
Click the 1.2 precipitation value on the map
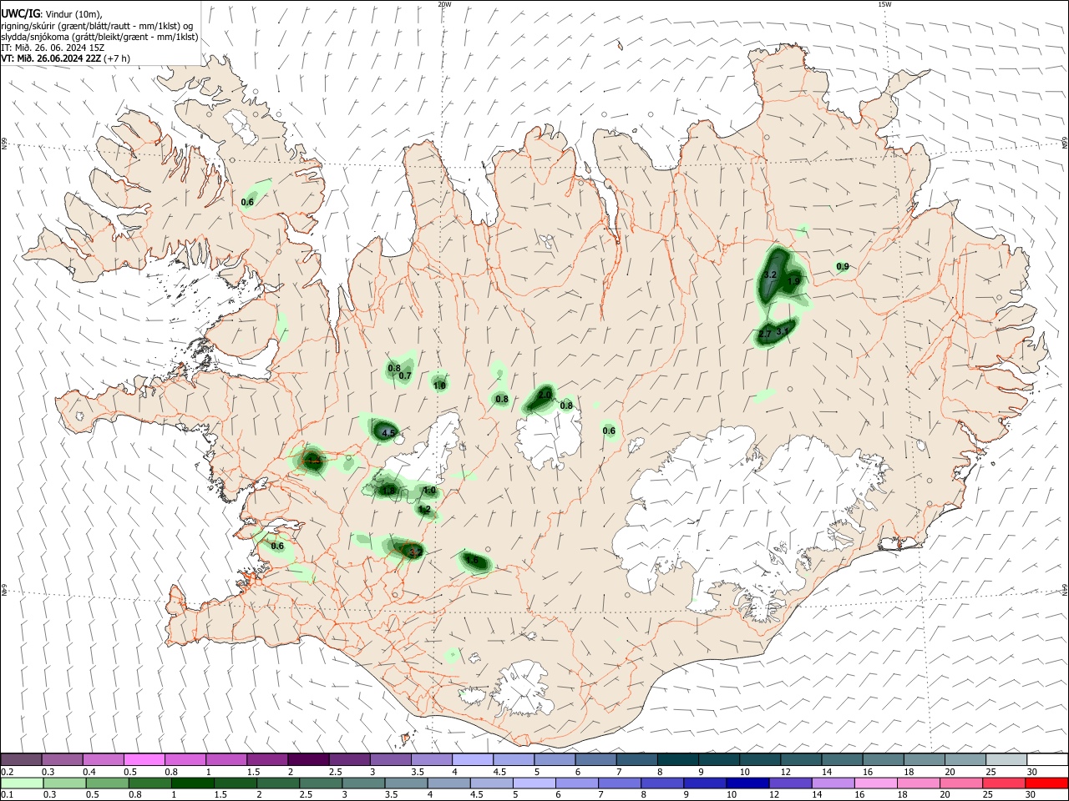click(424, 509)
